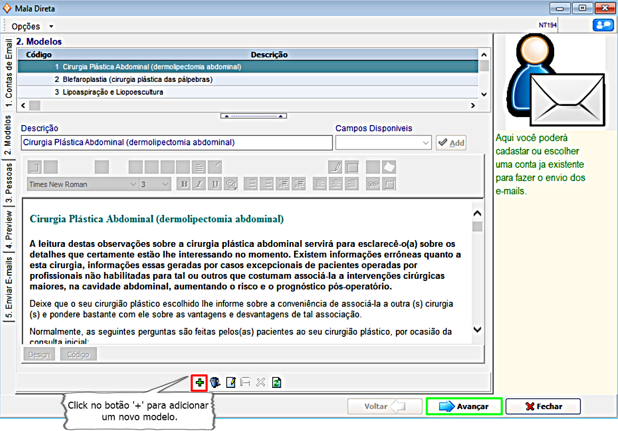
Task: Toggle bold formatting
Action: (185, 184)
